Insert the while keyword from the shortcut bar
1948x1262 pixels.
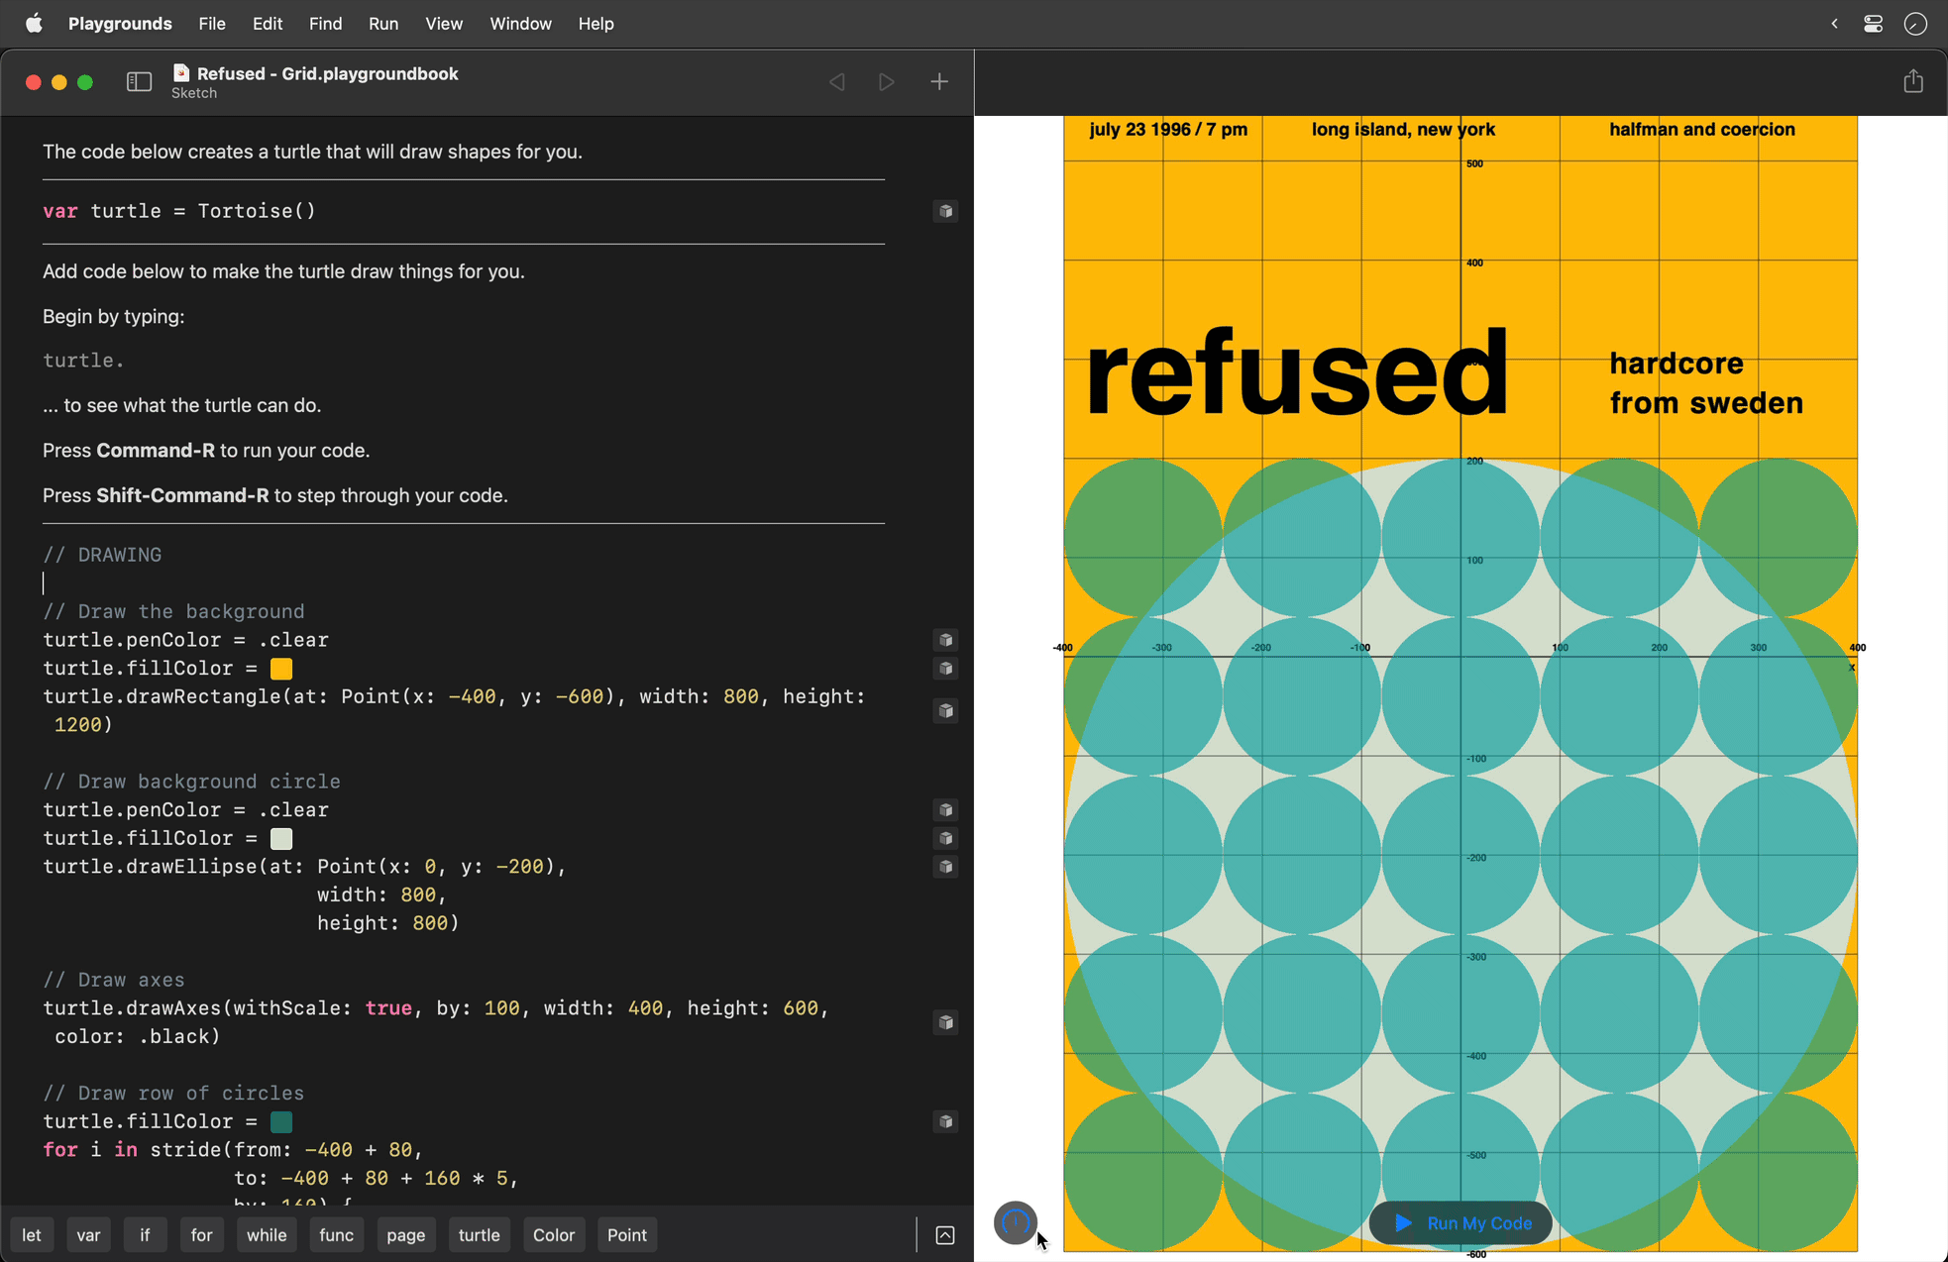point(266,1234)
